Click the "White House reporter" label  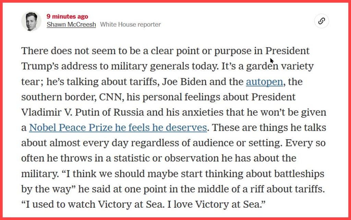click(130, 25)
